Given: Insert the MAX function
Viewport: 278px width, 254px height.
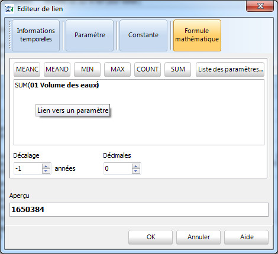Looking at the screenshot, I should pos(117,69).
